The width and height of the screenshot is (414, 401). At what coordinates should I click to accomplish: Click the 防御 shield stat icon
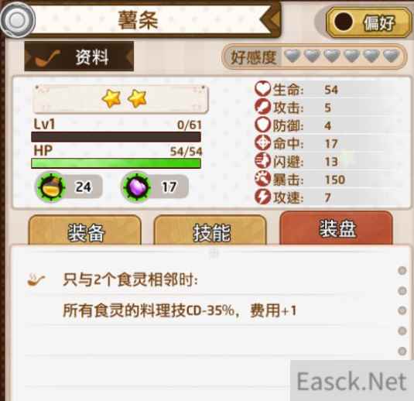click(x=262, y=125)
